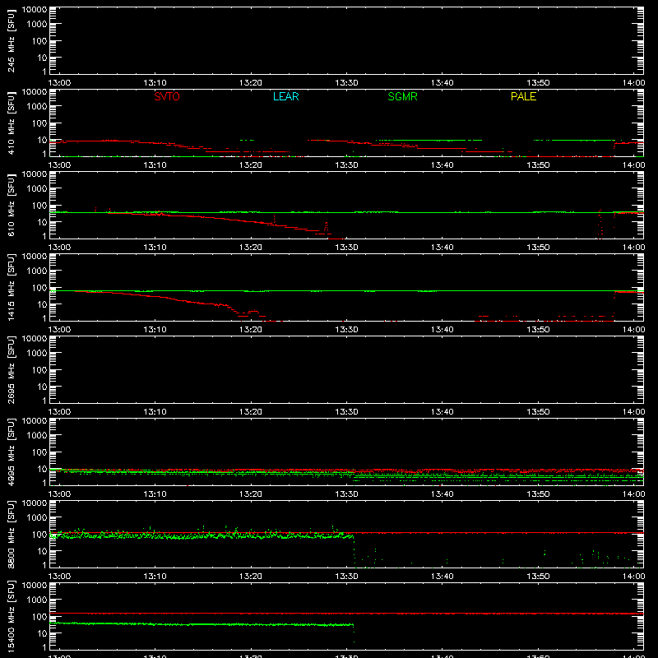
Task: Click the 100 y-axis label of the 8800 MHz panel
Action: (39, 535)
